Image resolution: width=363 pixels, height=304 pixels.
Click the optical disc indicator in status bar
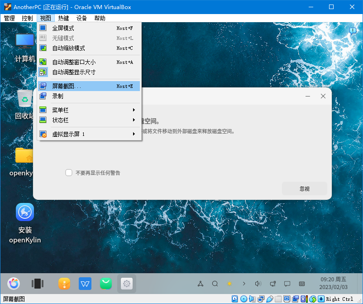244,299
